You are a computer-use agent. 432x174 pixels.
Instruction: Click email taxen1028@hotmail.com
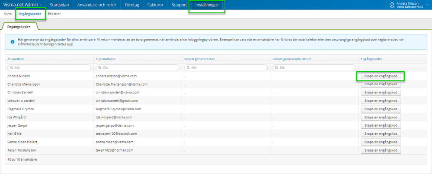[114, 150]
